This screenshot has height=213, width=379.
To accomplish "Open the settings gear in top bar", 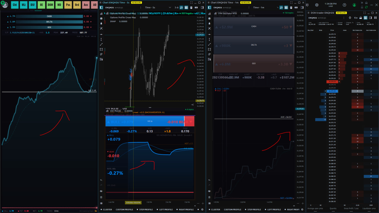I will click(317, 5).
